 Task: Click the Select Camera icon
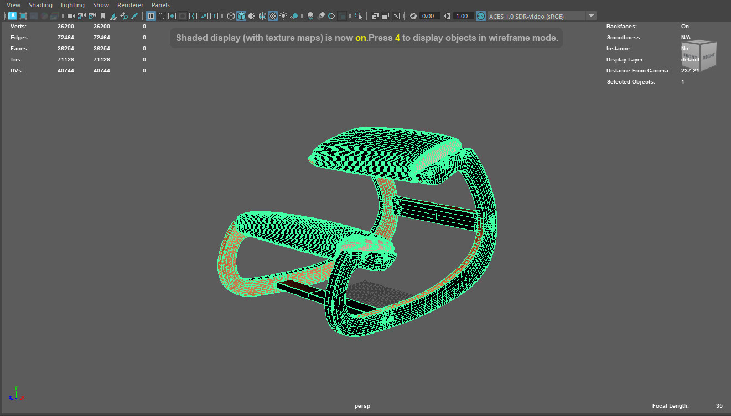point(71,16)
